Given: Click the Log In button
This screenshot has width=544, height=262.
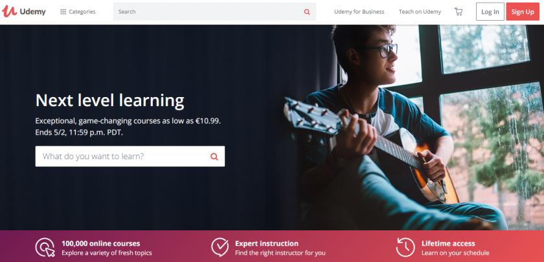Looking at the screenshot, I should coord(490,12).
